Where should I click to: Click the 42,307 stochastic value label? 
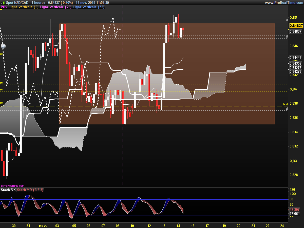pyautogui.click(x=295, y=210)
